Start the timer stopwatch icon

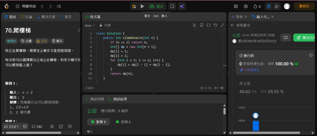tap(269, 6)
